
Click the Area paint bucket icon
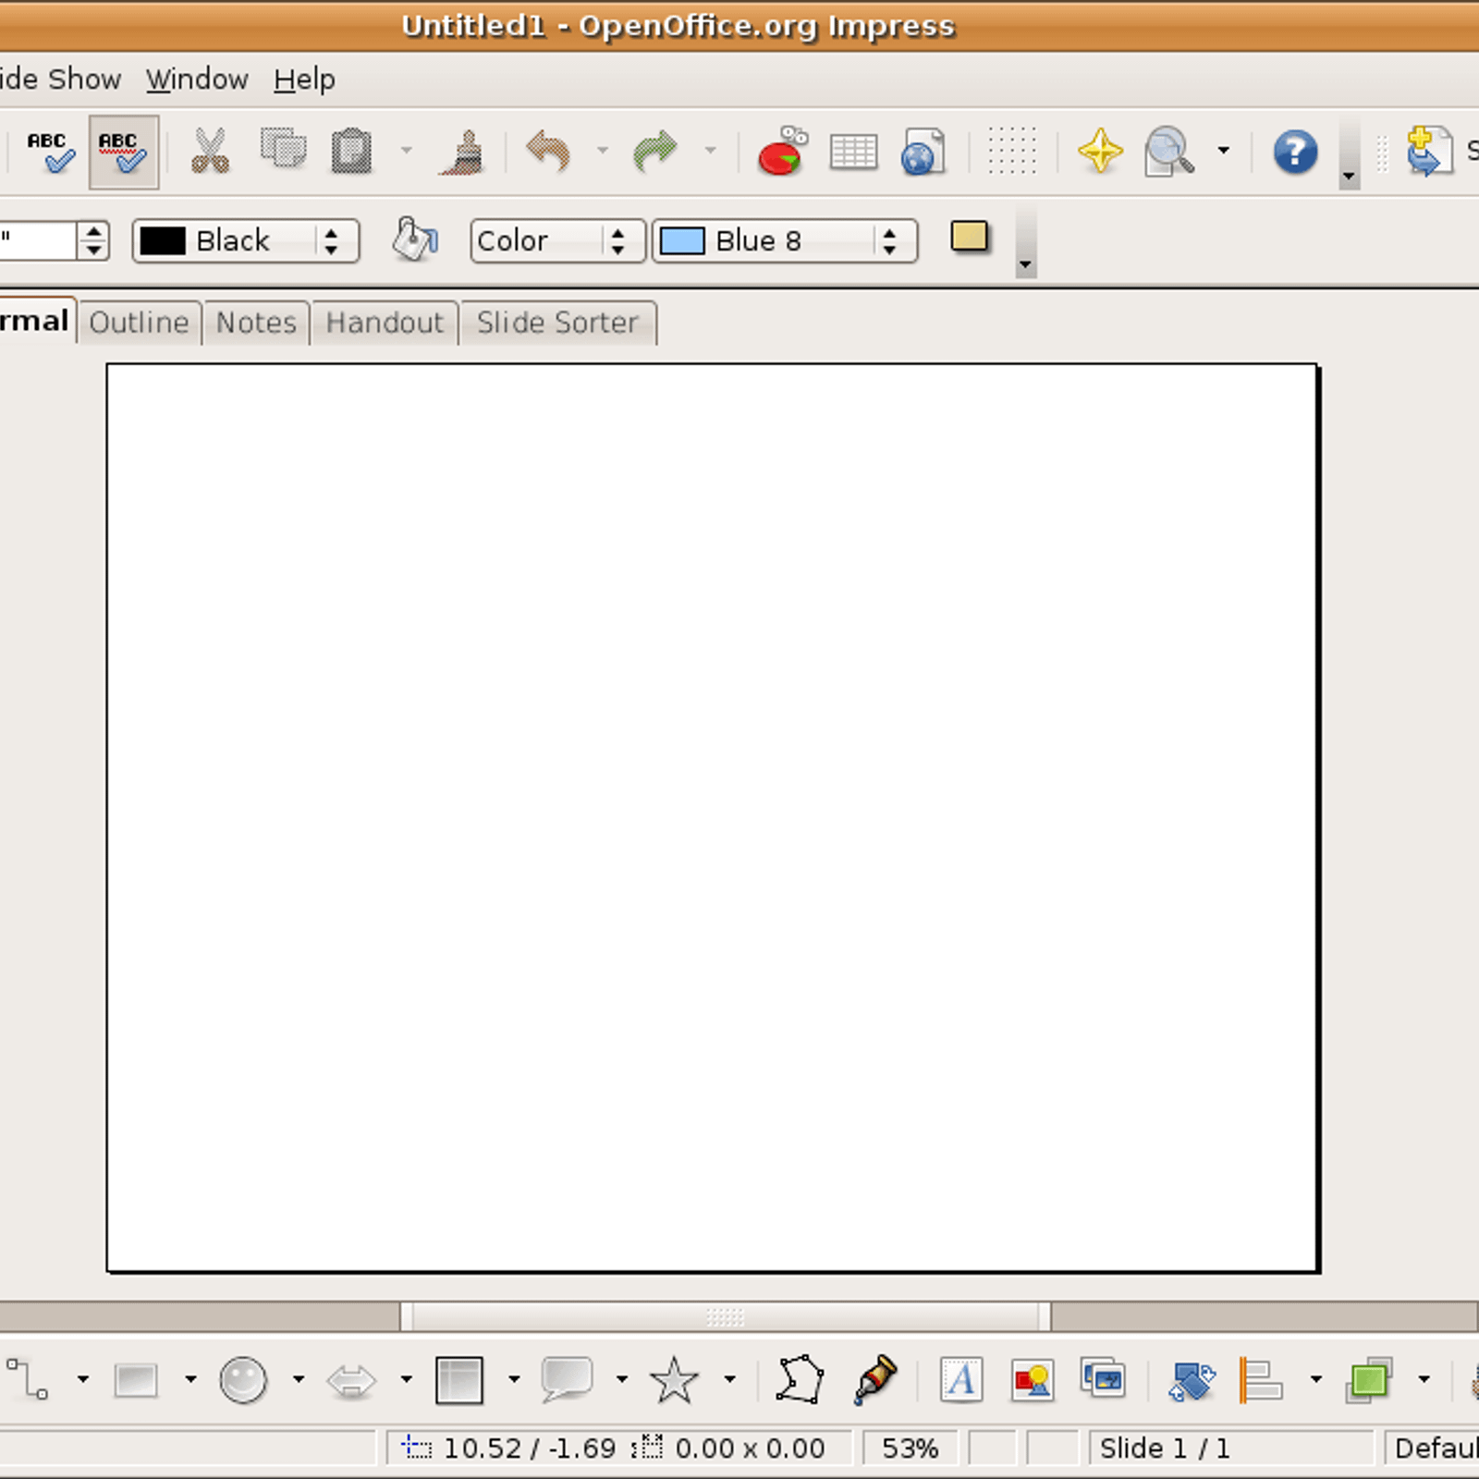pyautogui.click(x=415, y=240)
